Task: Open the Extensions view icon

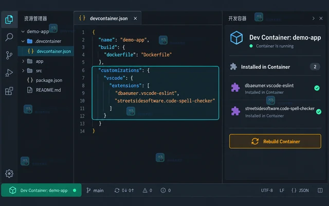Action: coord(9,91)
